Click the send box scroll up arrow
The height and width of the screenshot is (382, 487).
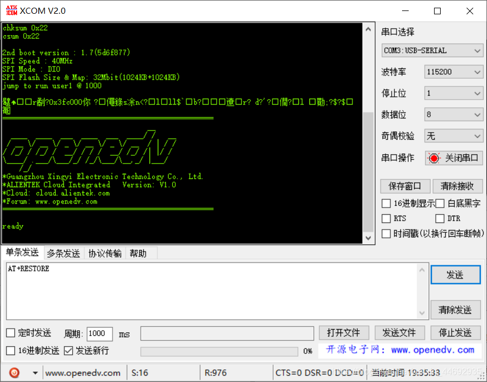[x=422, y=270]
